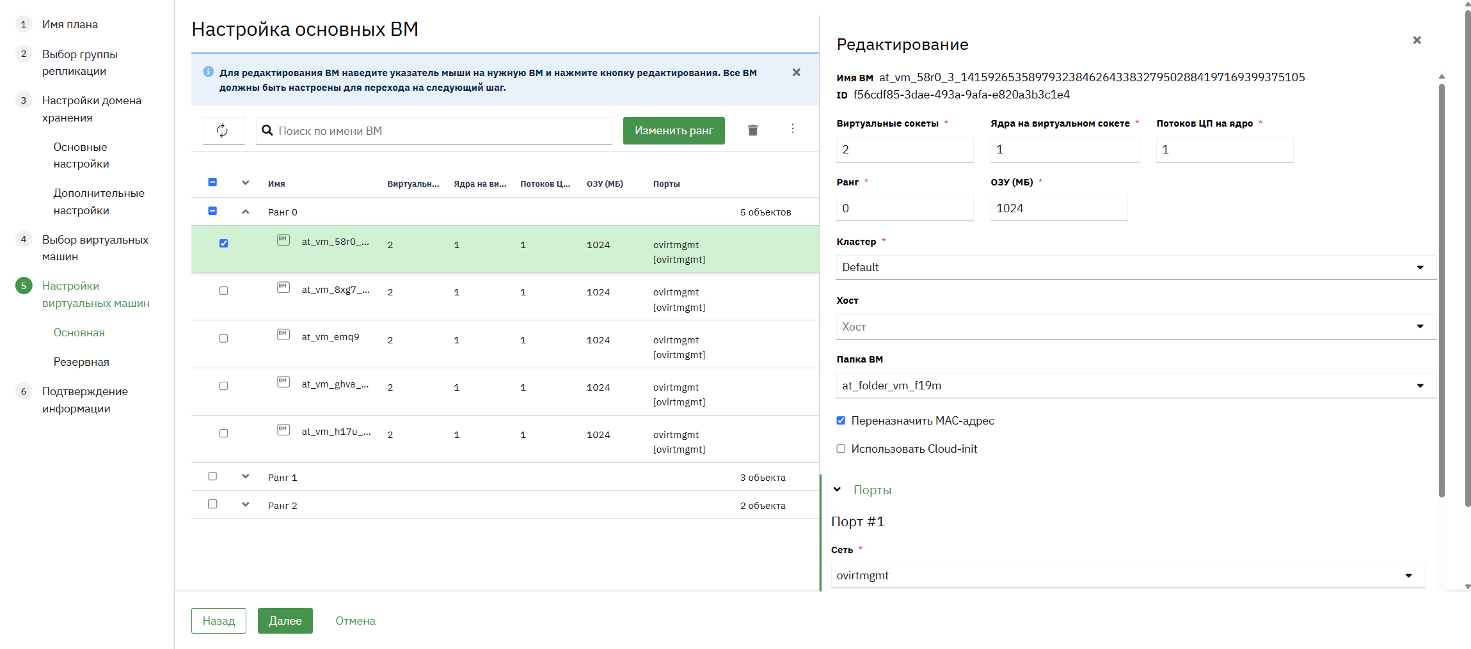Viewport: 1471px width, 649px height.
Task: Close the Редактирование panel
Action: pos(1417,40)
